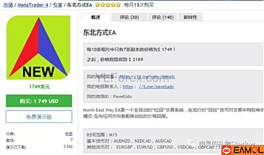Open the 新特性 tab
Image resolution: width=264 pixels, height=155 pixels.
190,17
